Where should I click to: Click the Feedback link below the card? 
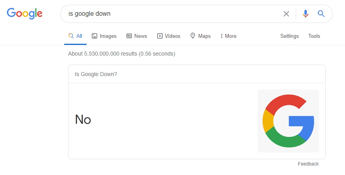pyautogui.click(x=308, y=164)
